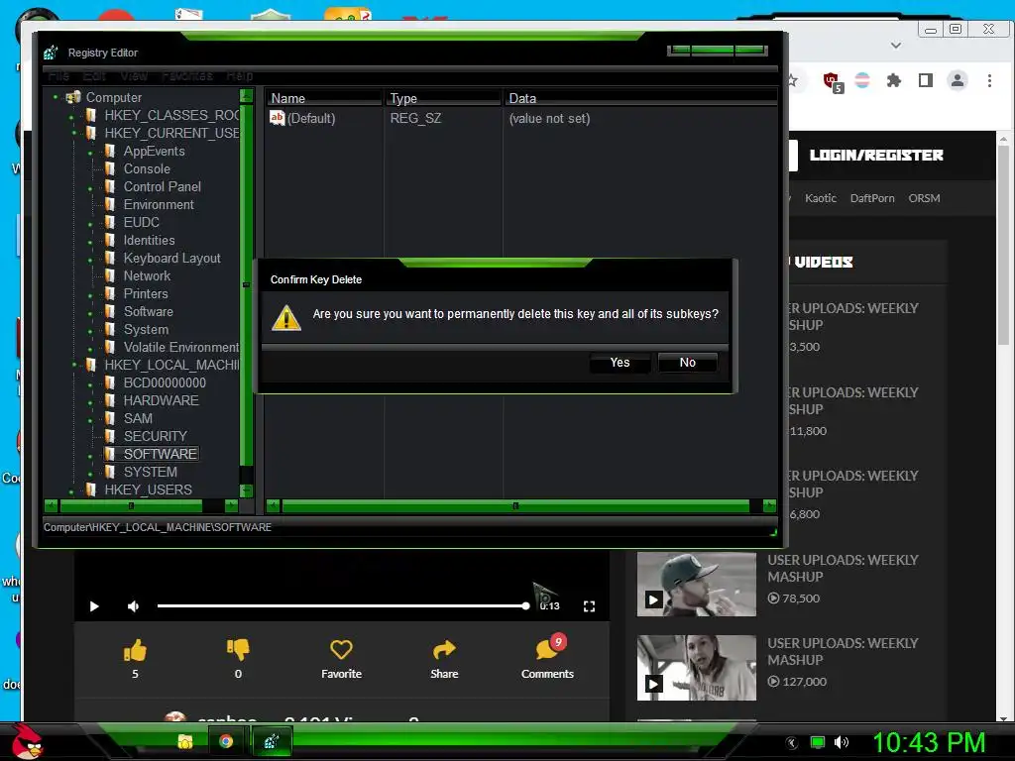
Task: Click the Environment key folder icon
Action: point(109,204)
